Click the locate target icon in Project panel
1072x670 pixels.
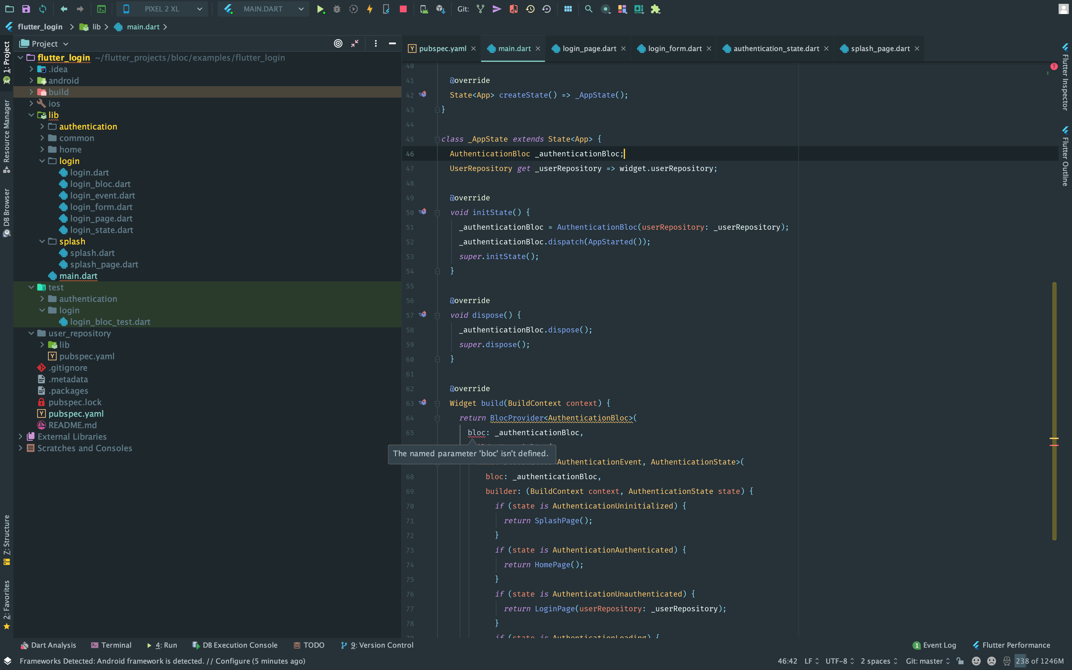[338, 43]
